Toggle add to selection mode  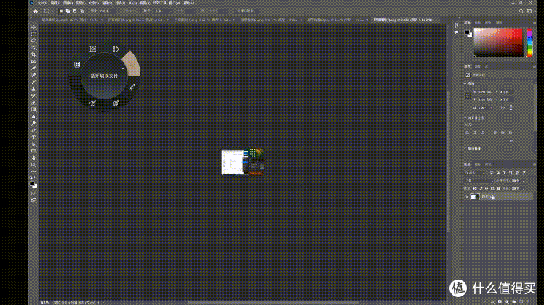tap(68, 11)
